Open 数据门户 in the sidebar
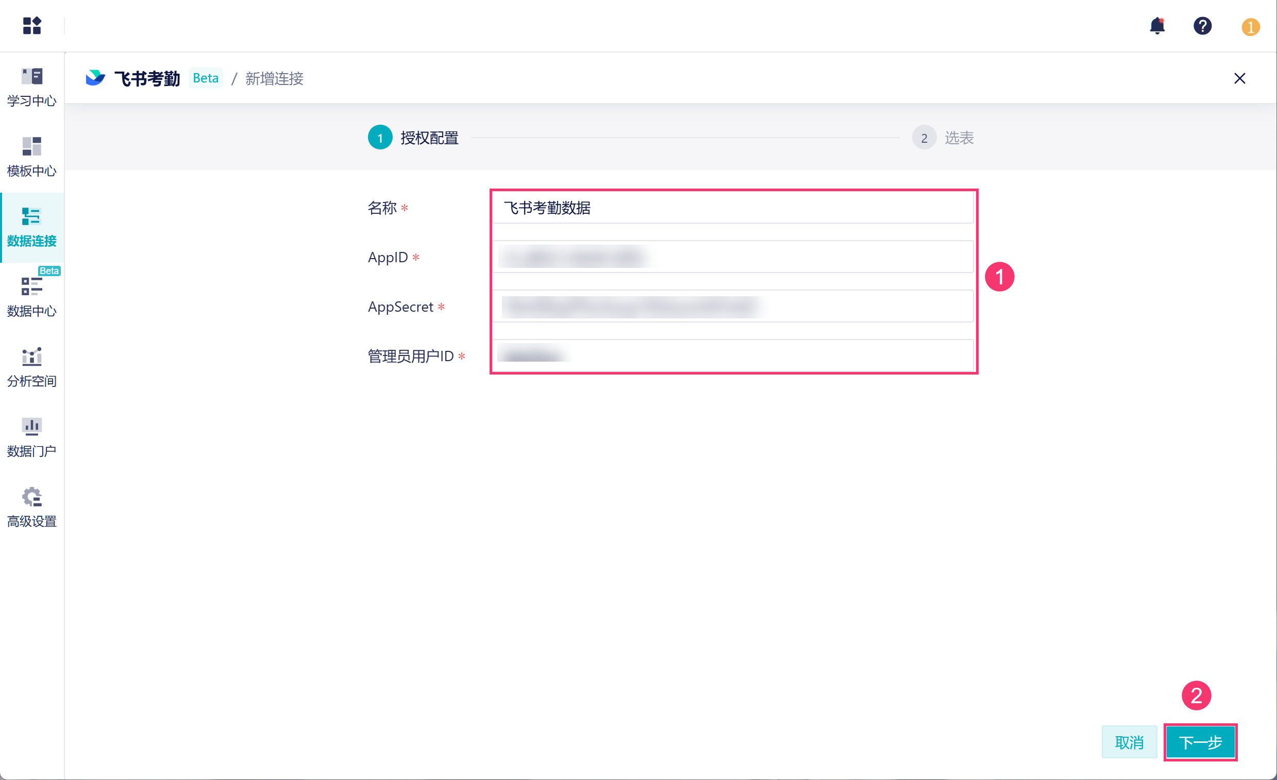This screenshot has width=1277, height=780. point(31,437)
